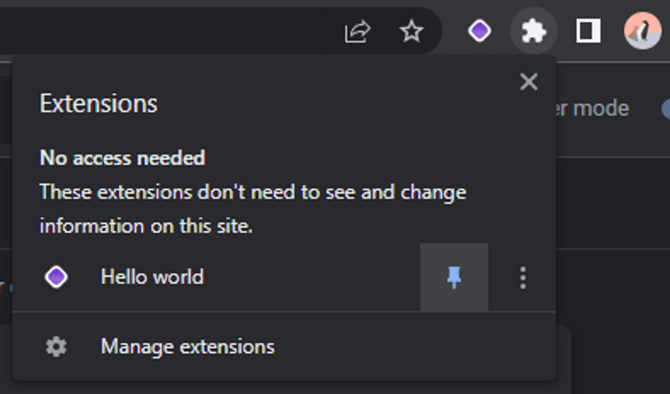Click the partially hidden Developer mode label
Viewport: 670px width, 394px height.
point(593,109)
